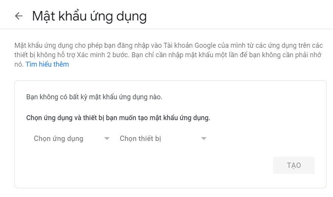Viewport: 333px width, 197px height.
Task: Open the "Tìm hiểu thêm" link
Action: point(47,64)
